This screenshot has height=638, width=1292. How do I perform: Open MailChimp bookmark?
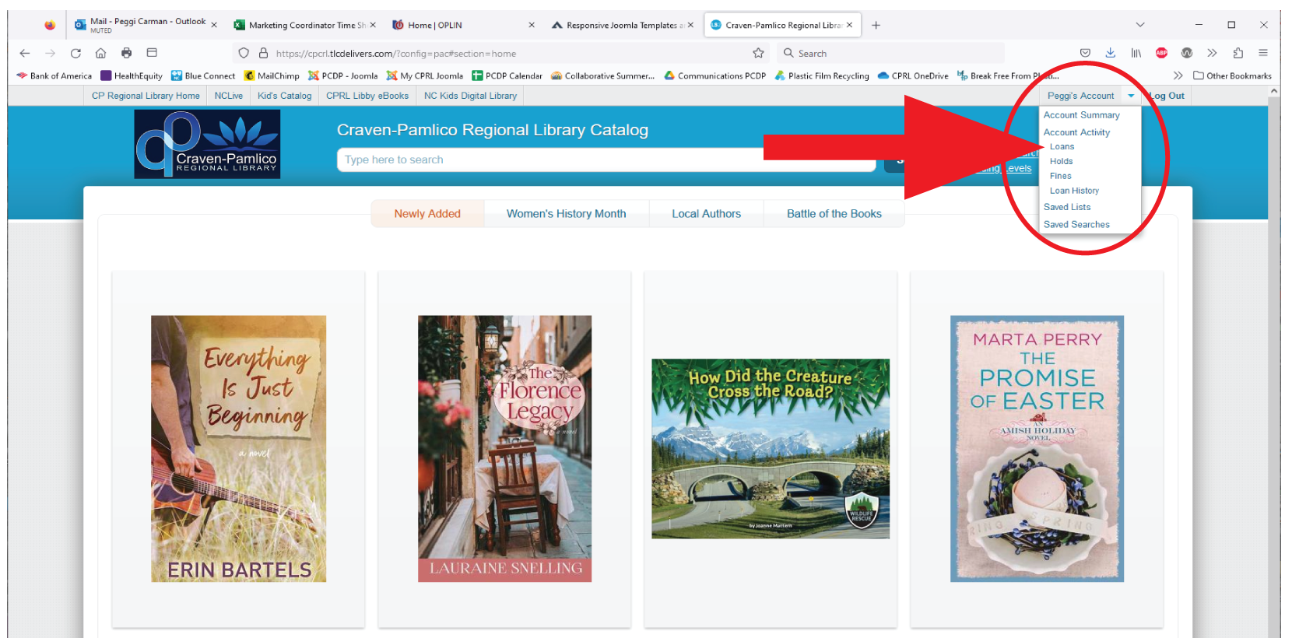(x=272, y=75)
